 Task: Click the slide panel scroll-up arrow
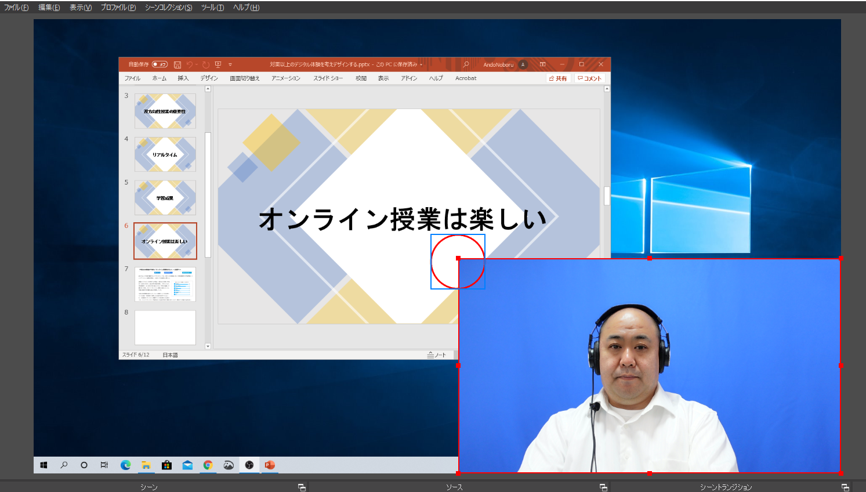(x=208, y=89)
